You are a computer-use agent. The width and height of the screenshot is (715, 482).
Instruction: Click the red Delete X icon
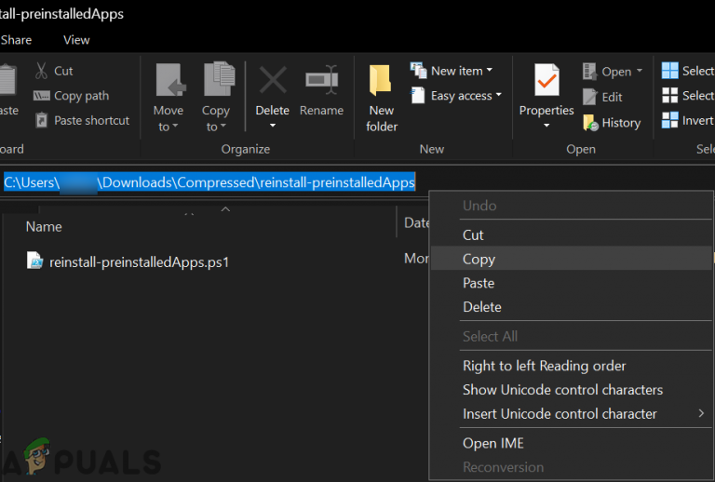272,80
